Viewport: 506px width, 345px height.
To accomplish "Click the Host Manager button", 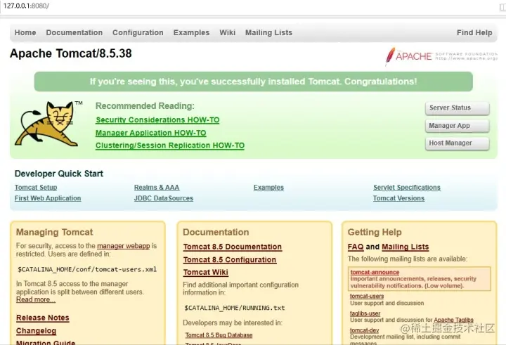I will point(457,143).
